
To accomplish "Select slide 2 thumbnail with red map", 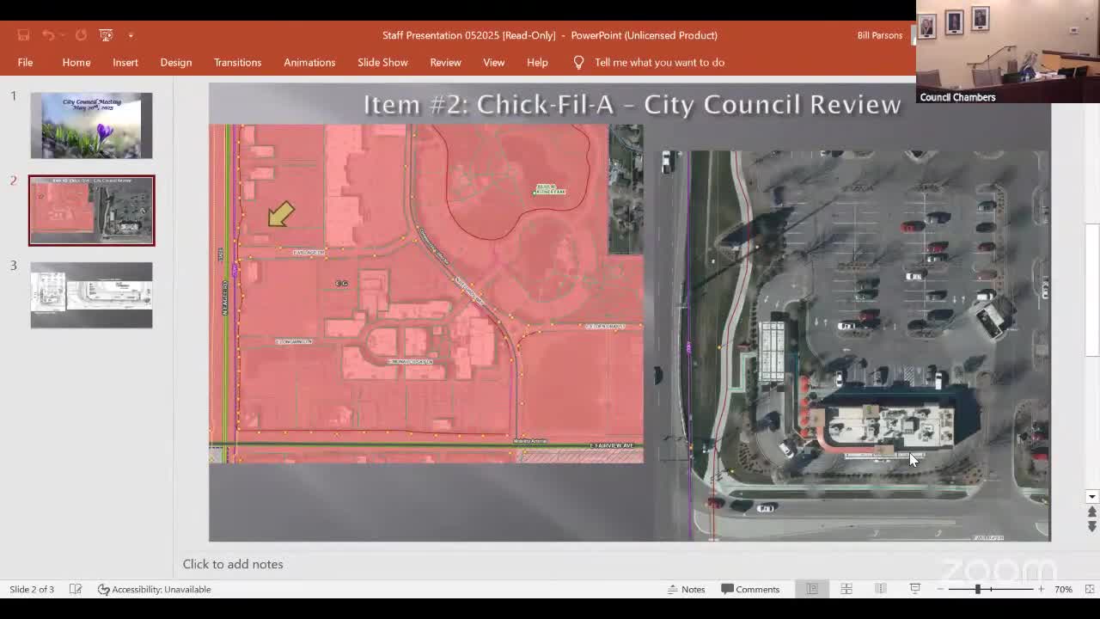I will 91,211.
